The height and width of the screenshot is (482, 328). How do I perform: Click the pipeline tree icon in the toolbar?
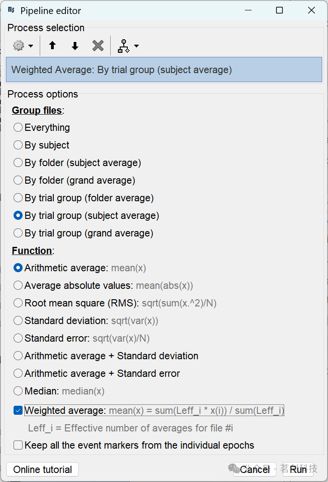point(123,46)
